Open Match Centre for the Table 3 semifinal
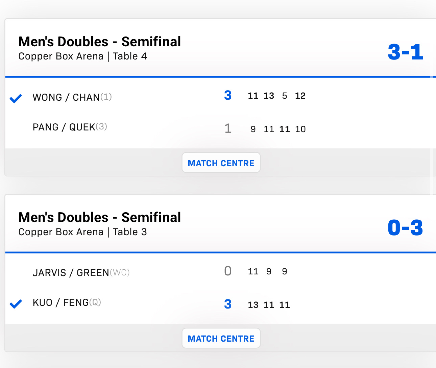The width and height of the screenshot is (436, 368). pos(221,338)
